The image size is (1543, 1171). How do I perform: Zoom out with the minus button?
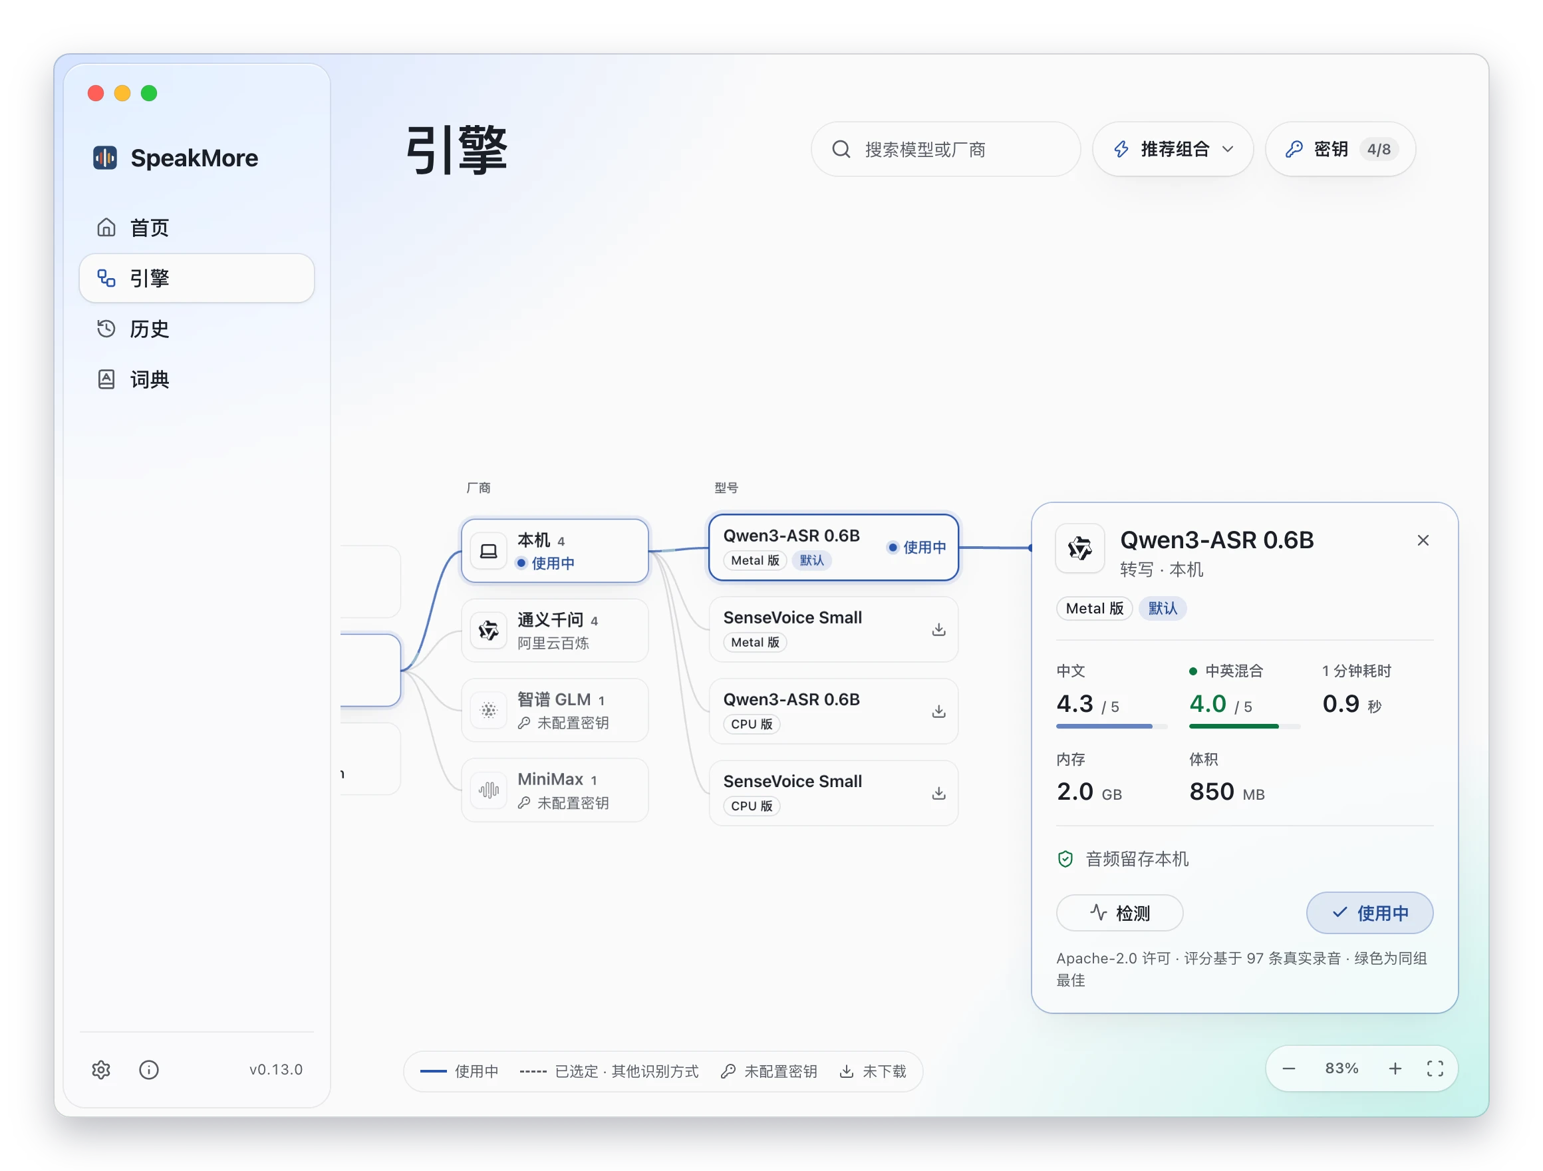(x=1288, y=1068)
